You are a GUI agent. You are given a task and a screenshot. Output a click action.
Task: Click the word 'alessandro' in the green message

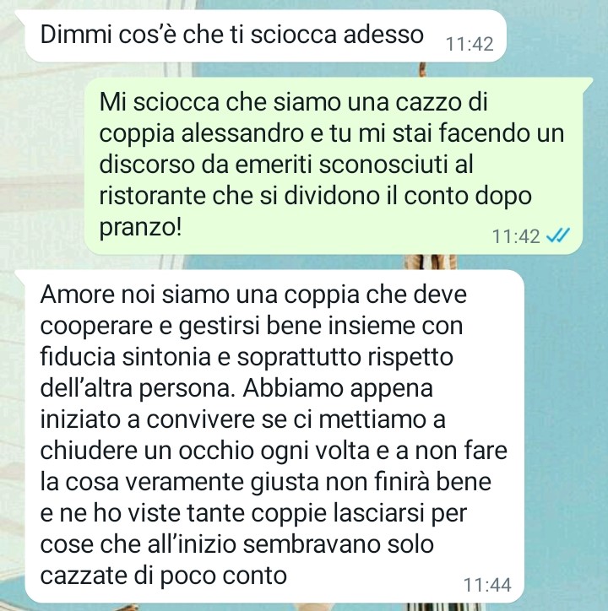(x=242, y=133)
